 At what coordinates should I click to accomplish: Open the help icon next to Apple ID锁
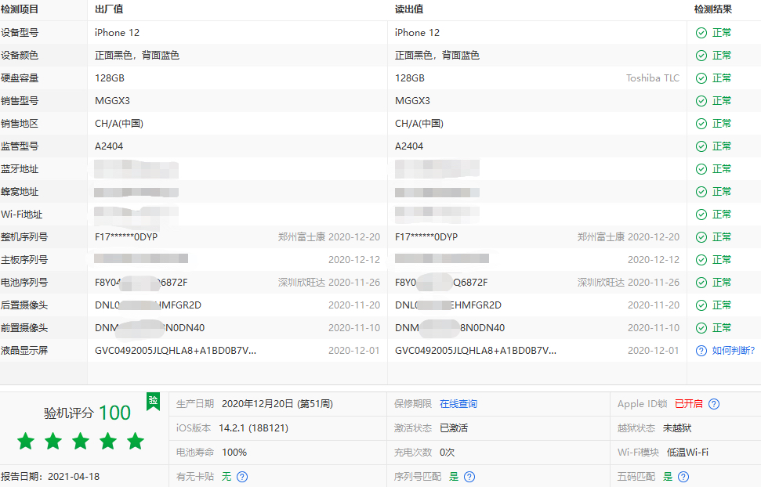pos(714,404)
